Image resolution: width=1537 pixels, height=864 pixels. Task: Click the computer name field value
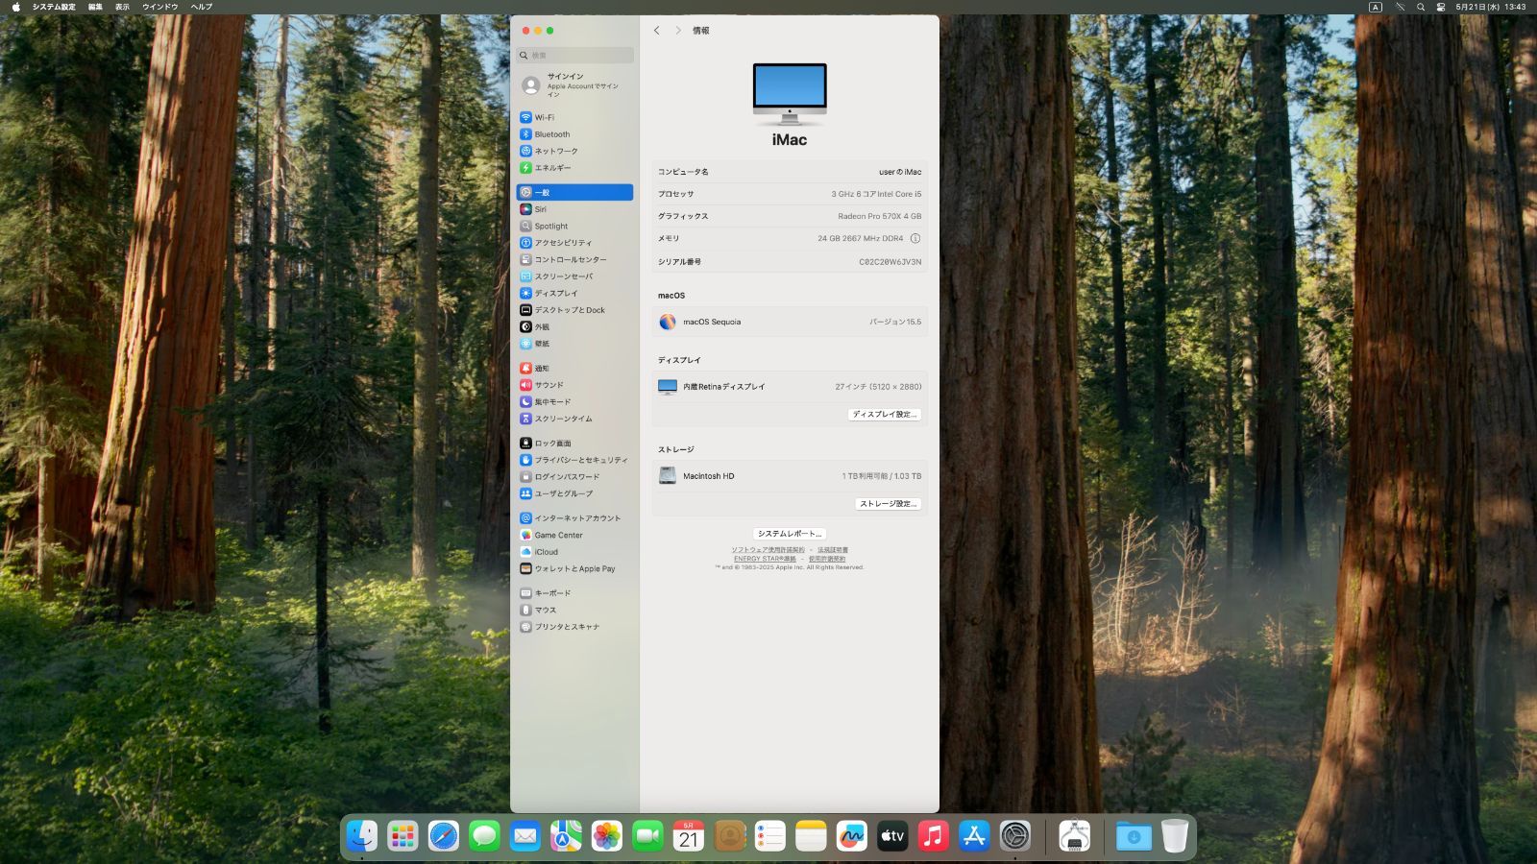tap(899, 173)
